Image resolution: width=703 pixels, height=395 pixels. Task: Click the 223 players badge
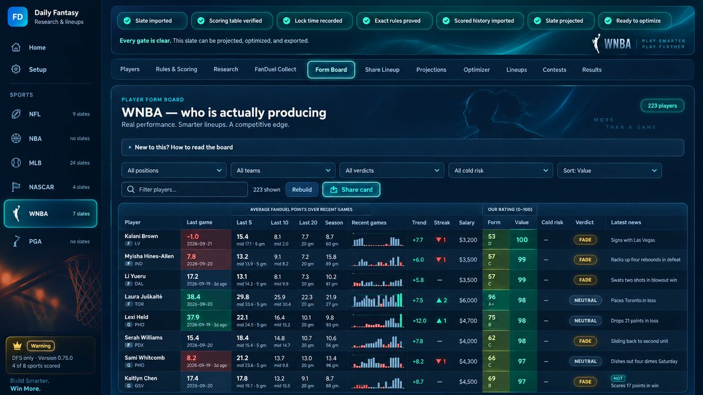click(662, 105)
